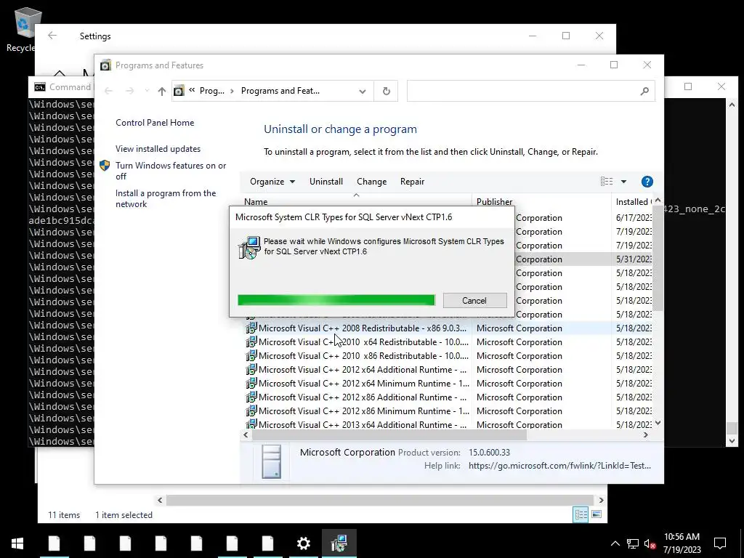The height and width of the screenshot is (558, 744).
Task: Sort by the Installed On column header
Action: (633, 202)
